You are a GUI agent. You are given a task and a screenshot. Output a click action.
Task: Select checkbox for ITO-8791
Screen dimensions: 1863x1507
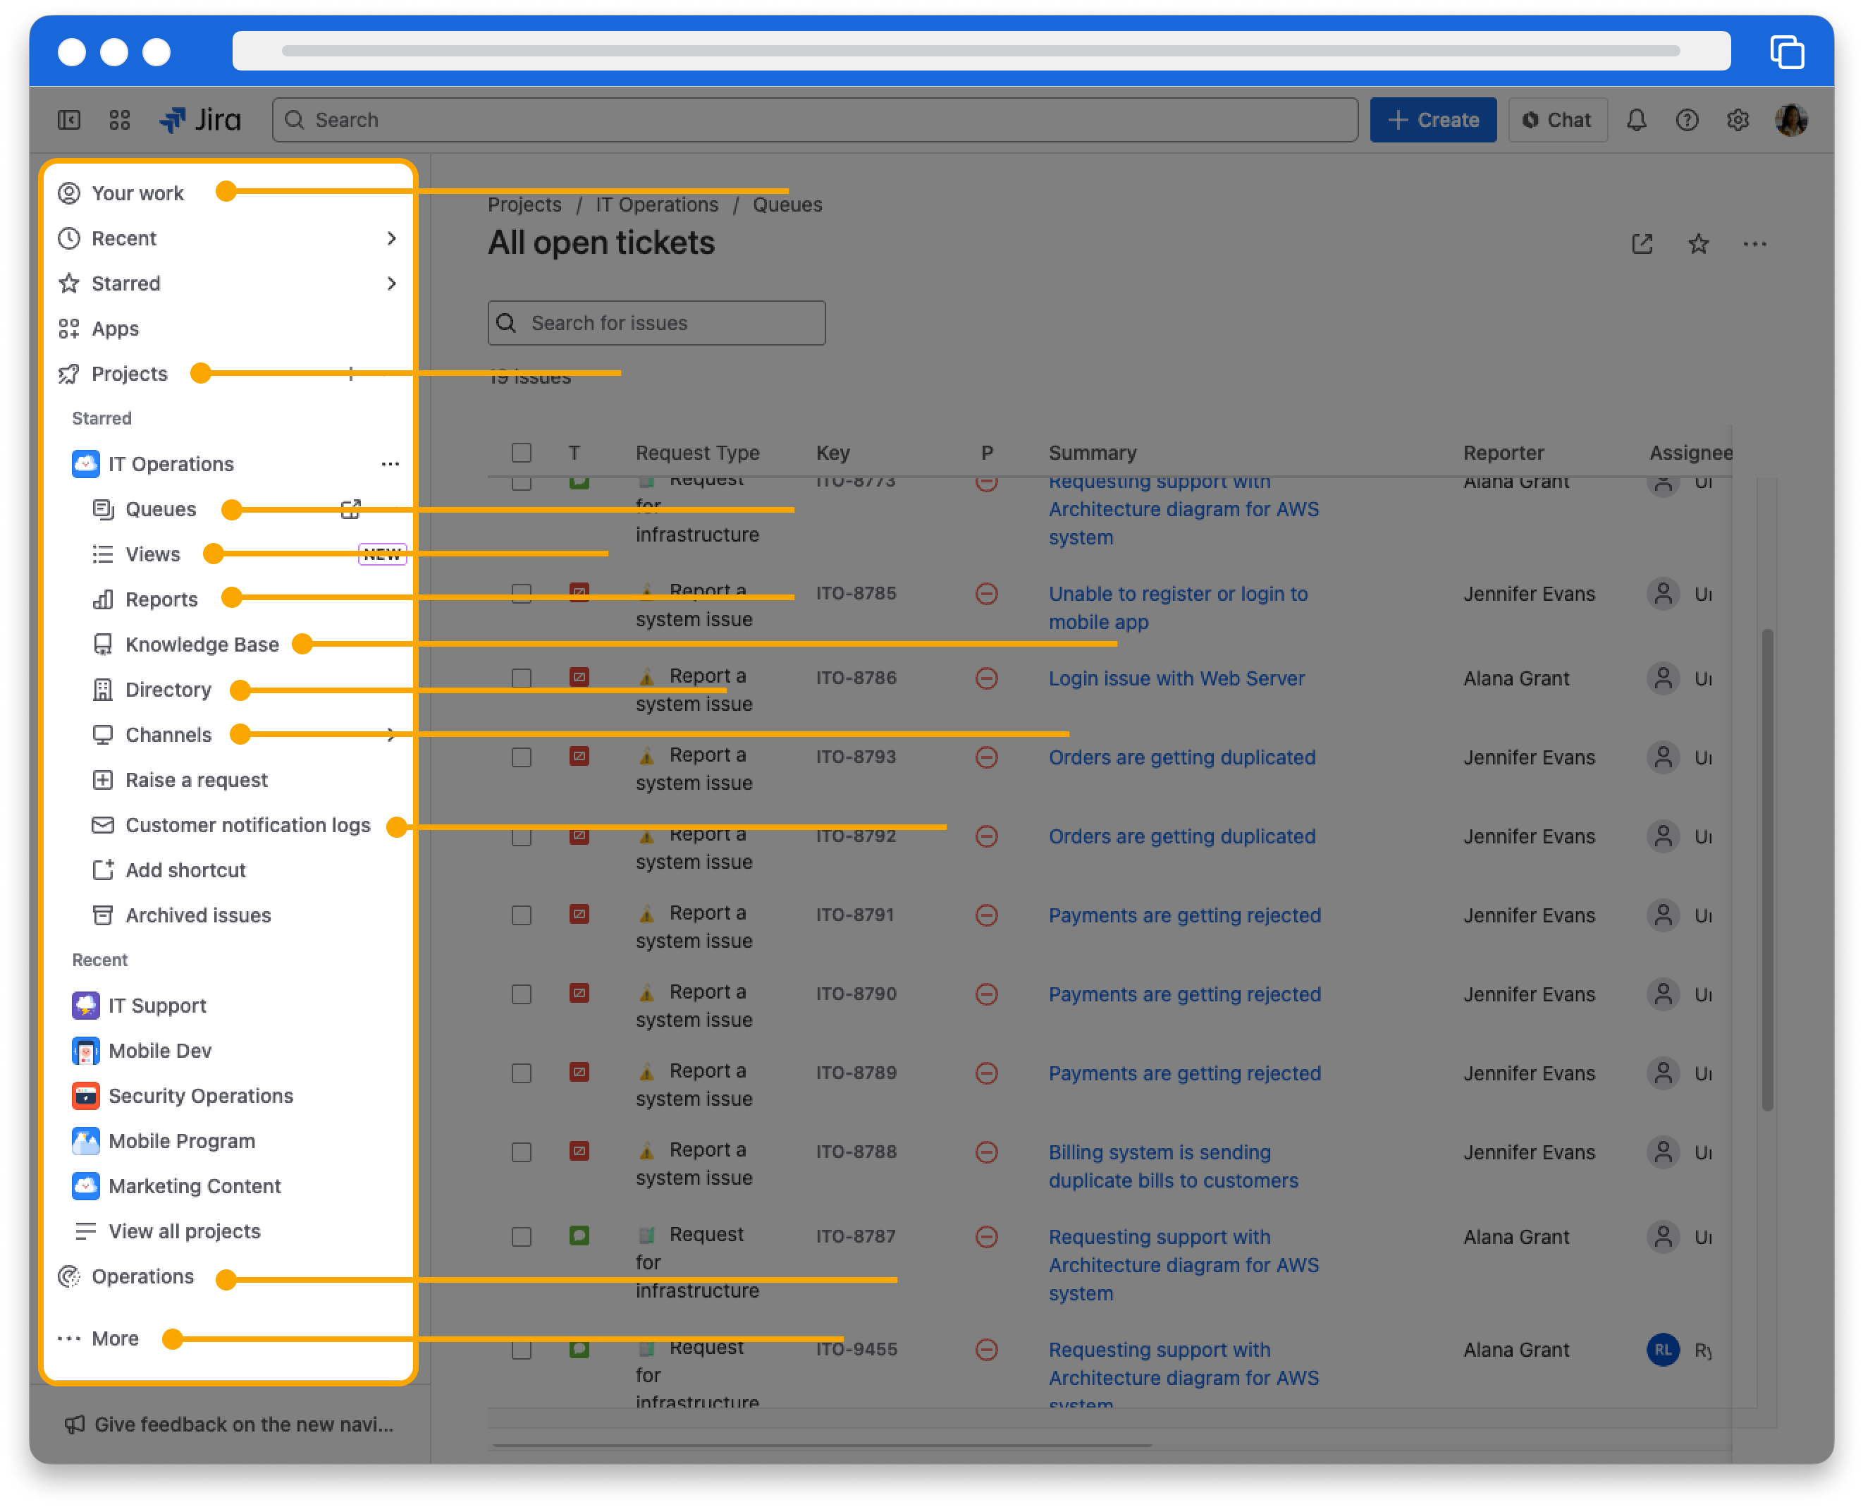coord(522,915)
